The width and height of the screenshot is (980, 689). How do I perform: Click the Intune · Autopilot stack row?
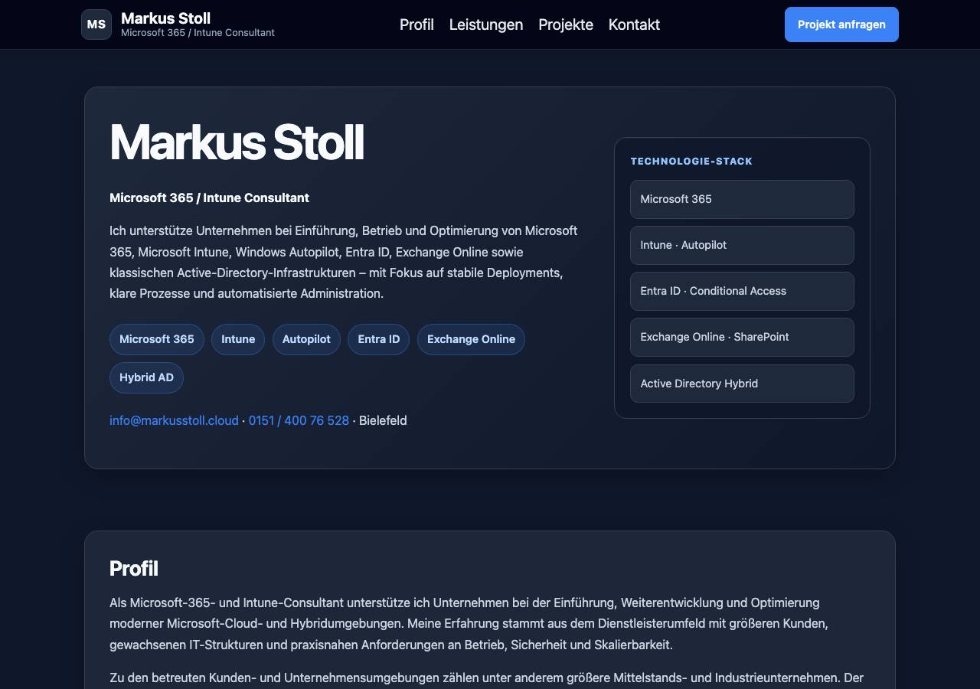click(x=742, y=245)
